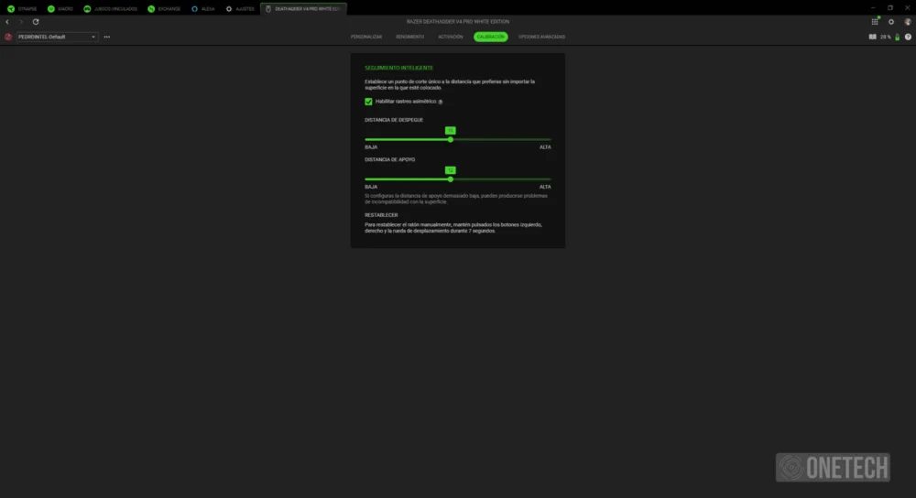The width and height of the screenshot is (916, 498).
Task: Open the user guide book icon
Action: click(872, 37)
